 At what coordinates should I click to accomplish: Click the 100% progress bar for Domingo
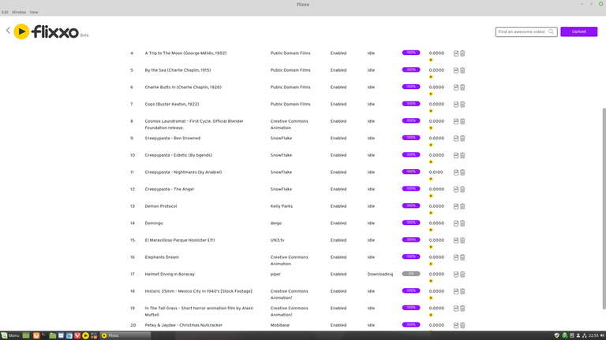[x=411, y=223]
